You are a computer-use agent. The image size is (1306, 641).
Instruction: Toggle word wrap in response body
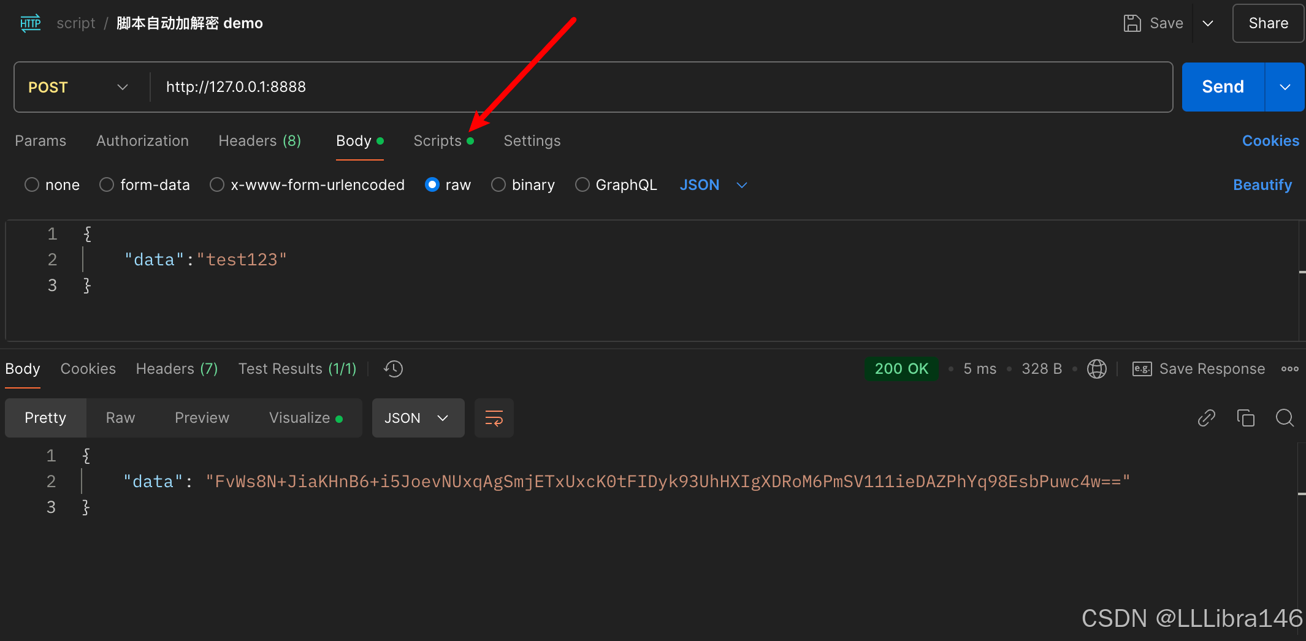494,418
